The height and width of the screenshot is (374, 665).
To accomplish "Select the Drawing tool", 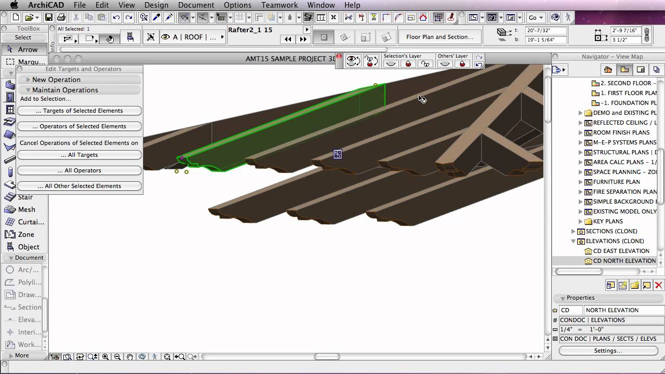I will click(x=23, y=295).
